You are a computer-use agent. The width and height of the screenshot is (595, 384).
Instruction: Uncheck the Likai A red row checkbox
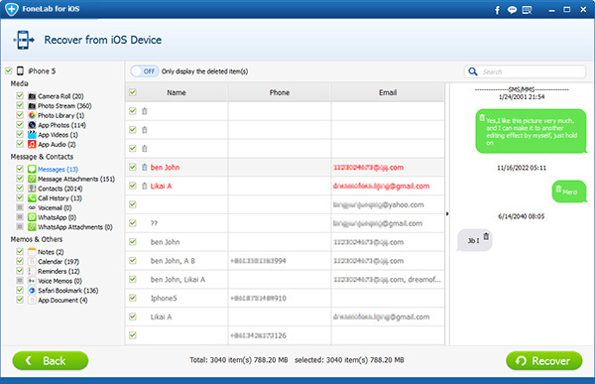133,186
